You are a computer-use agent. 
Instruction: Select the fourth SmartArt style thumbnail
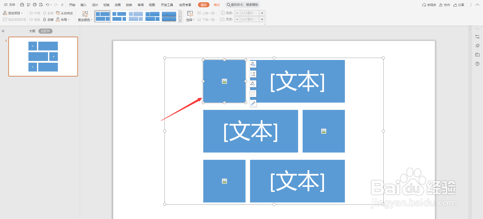152,16
